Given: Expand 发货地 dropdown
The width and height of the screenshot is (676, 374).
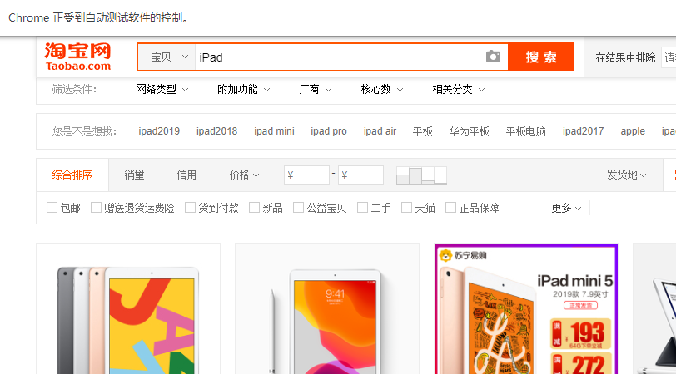Looking at the screenshot, I should tap(626, 175).
